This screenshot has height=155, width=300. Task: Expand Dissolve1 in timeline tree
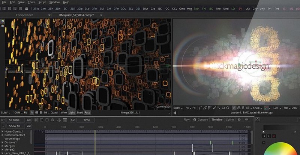[x=2, y=142]
